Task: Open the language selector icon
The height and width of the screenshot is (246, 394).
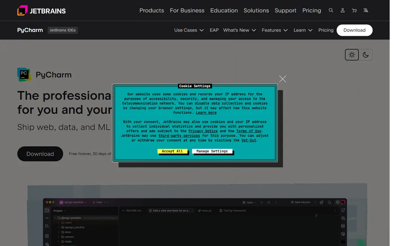Action: [366, 10]
